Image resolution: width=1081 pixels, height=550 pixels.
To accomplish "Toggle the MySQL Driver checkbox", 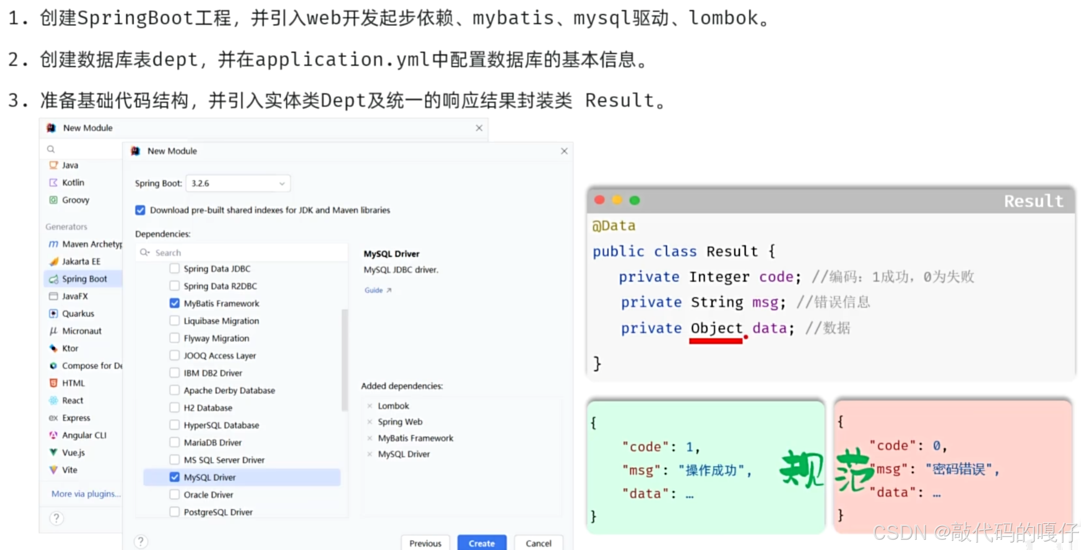I will click(175, 477).
